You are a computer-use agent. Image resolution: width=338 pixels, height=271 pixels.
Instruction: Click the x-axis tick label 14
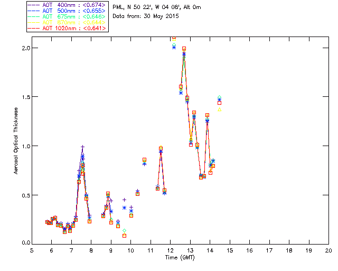point(210,250)
